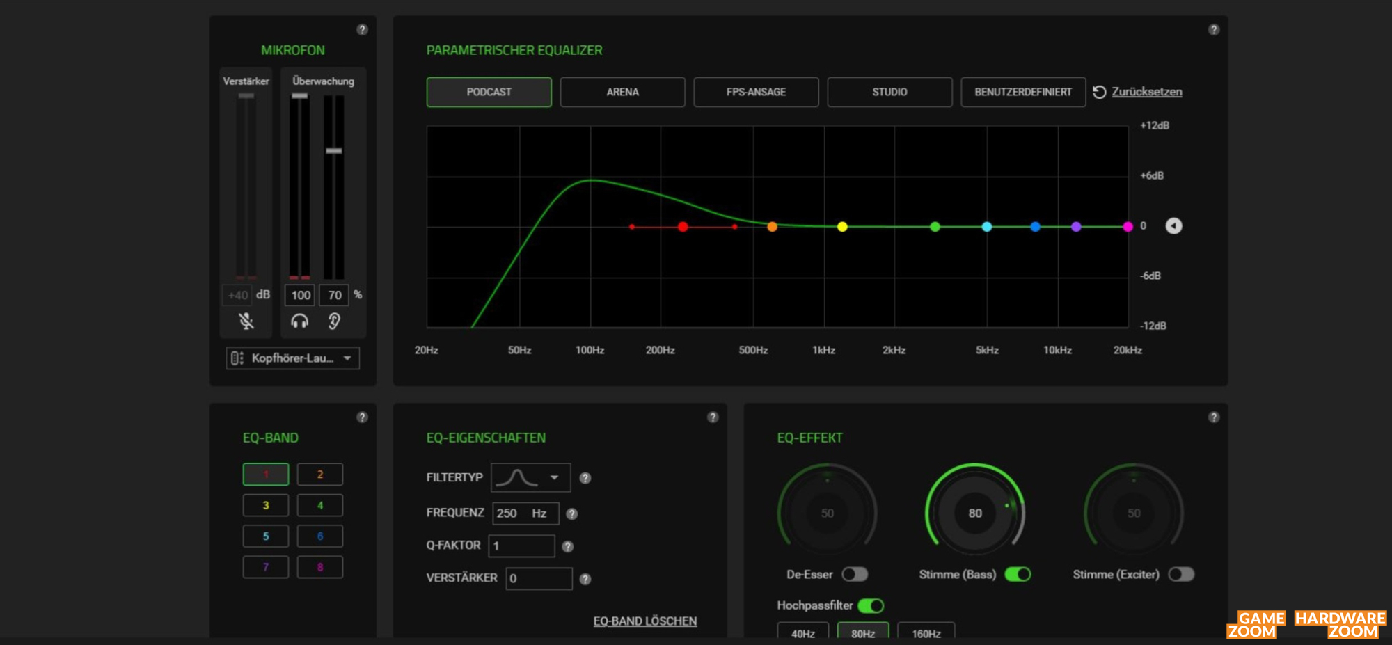Open the Kopfhörer-Lau... device dropdown

click(x=293, y=358)
